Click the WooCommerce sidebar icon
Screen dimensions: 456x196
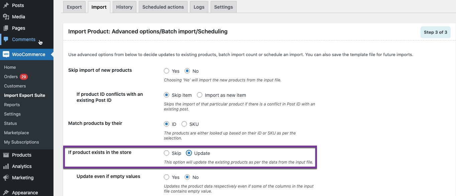pos(7,54)
